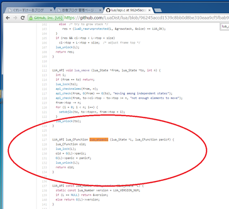
Task: Reload the page with the refresh icon
Action: [x=22, y=18]
